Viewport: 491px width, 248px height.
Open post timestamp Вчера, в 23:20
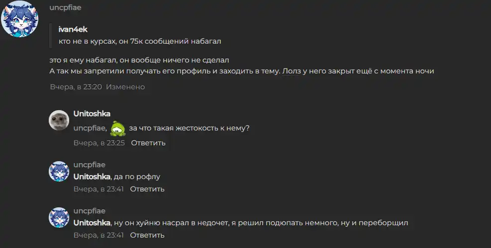click(x=76, y=87)
